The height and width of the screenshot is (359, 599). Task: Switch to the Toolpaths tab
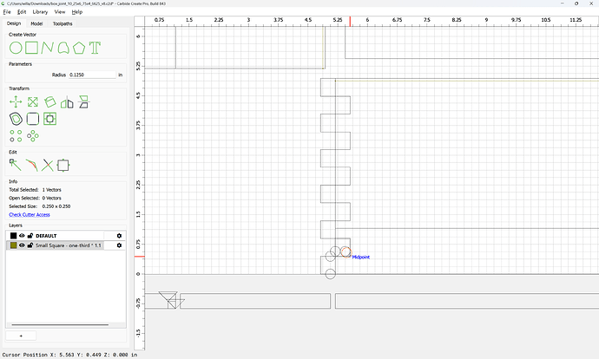click(x=63, y=23)
